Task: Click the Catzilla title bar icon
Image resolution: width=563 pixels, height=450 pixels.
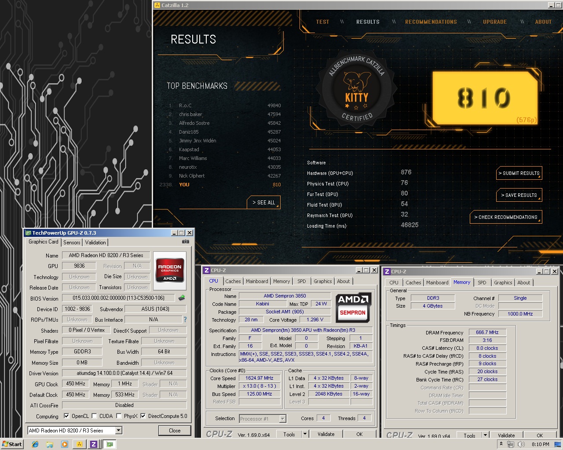Action: [157, 5]
